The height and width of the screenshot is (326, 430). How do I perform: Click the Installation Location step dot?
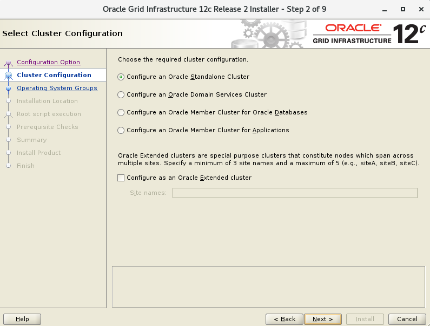point(9,101)
